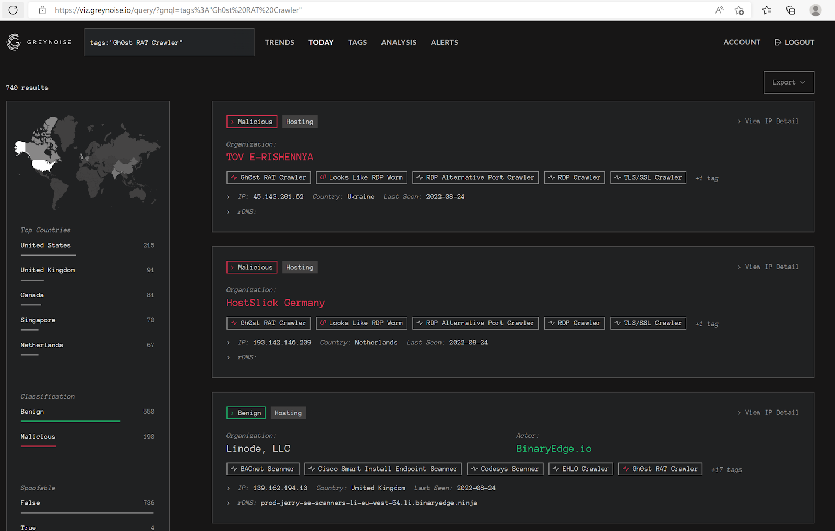Open the TRENDS tab
835x531 pixels.
(x=280, y=42)
